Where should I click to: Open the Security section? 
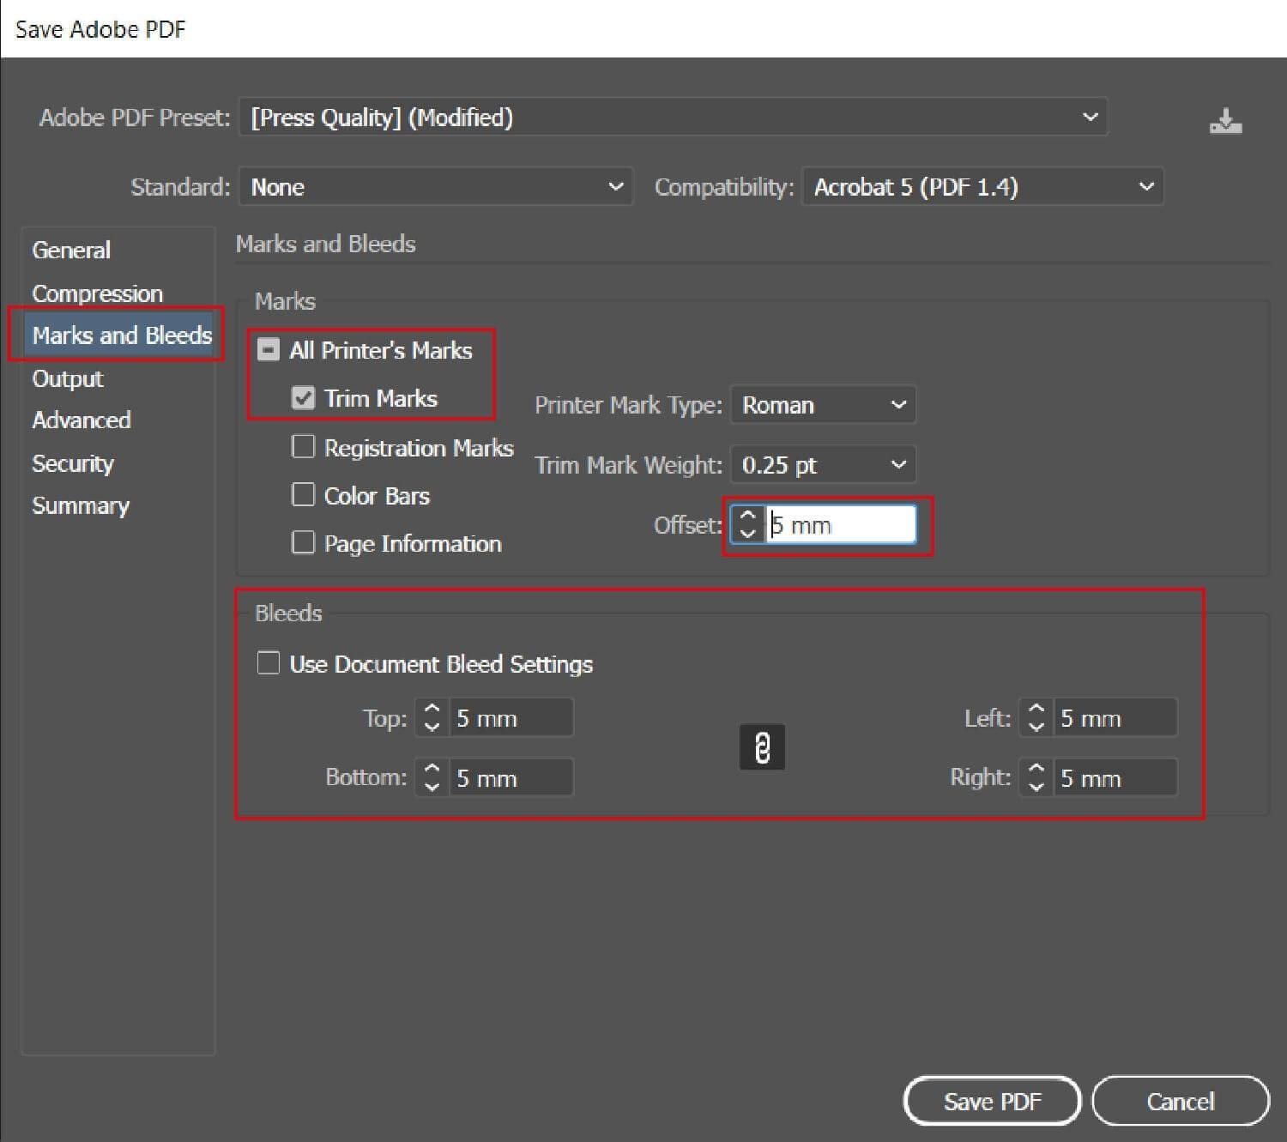[73, 463]
